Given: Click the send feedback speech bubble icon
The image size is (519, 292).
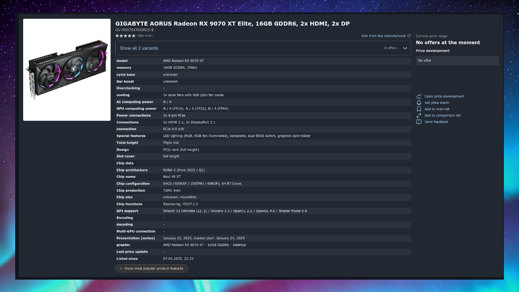Looking at the screenshot, I should click(x=419, y=122).
